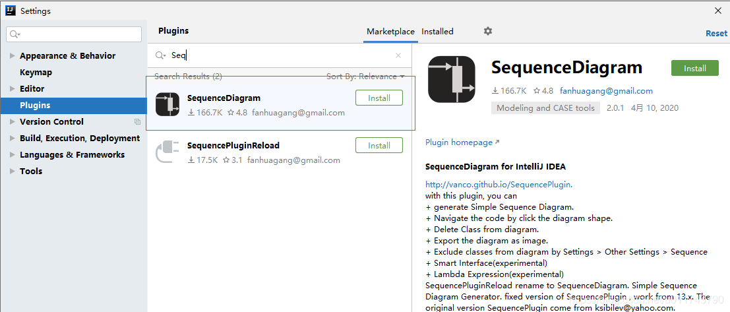The image size is (730, 312).
Task: Click the SequencePluginReload plug icon
Action: (x=167, y=151)
